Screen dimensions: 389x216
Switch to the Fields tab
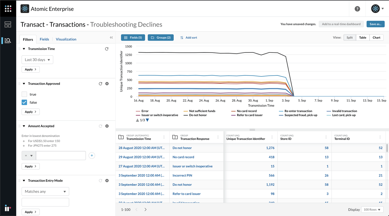tap(44, 39)
